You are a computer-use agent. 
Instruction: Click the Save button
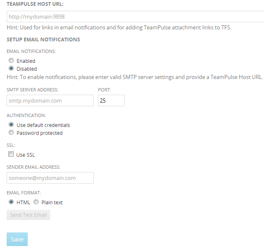[17, 239]
